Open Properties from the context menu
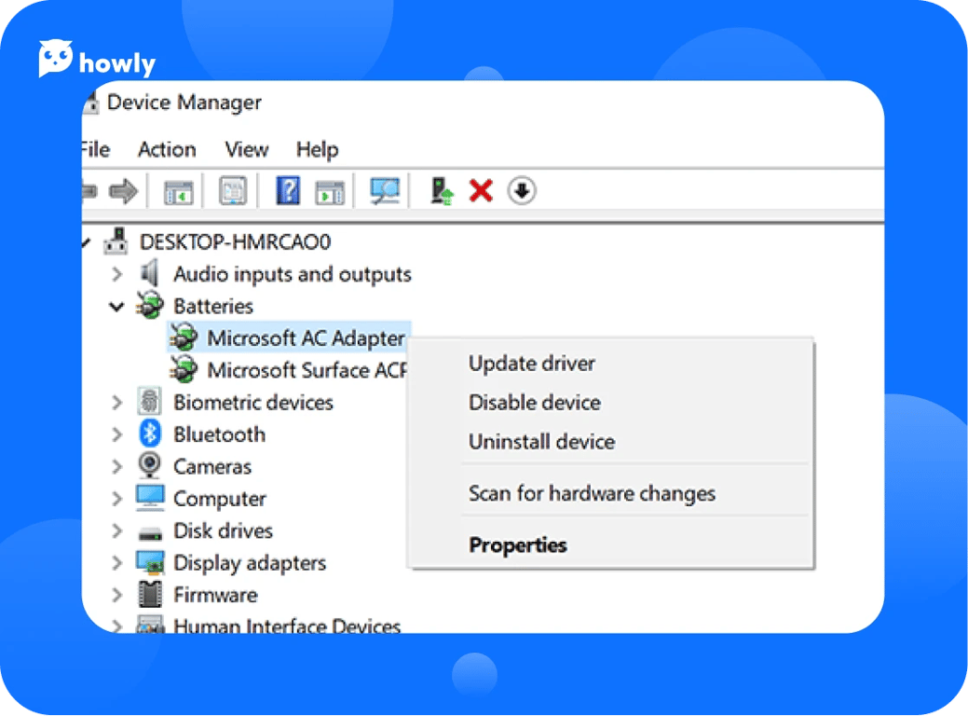The image size is (968, 716). pos(518,545)
